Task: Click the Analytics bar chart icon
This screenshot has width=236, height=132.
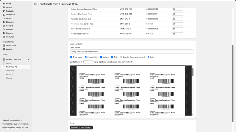Action: coord(4,37)
